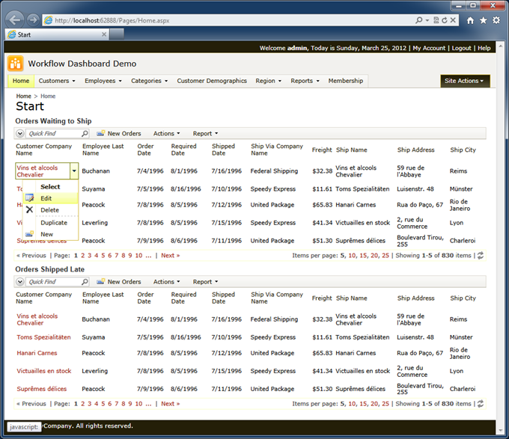Choose Select in the context menu

point(50,186)
